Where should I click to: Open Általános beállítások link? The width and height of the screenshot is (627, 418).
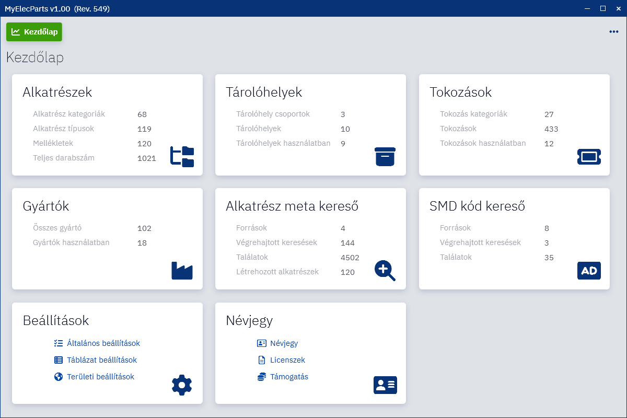103,343
